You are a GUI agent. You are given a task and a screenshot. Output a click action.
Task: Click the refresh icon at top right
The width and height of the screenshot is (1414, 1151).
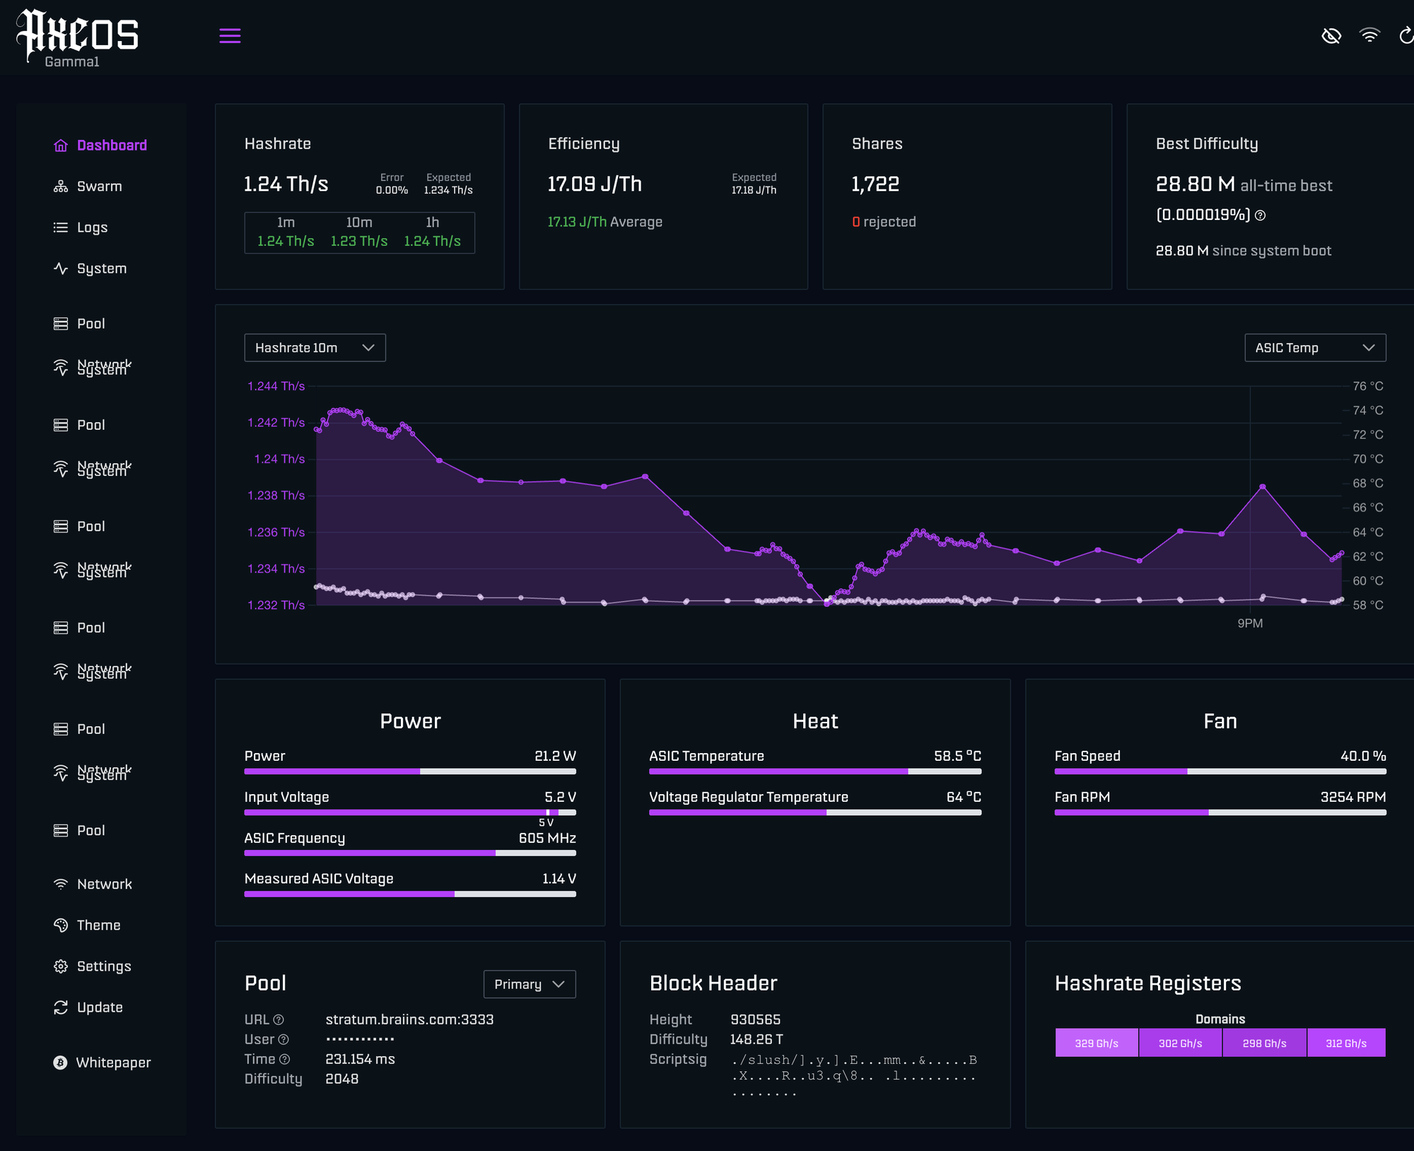[x=1406, y=36]
